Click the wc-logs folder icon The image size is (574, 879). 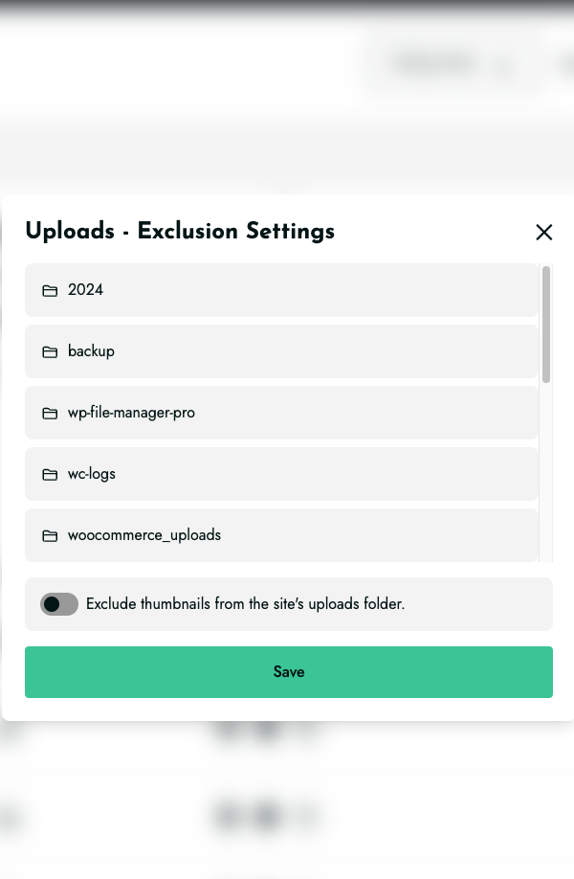tap(50, 474)
